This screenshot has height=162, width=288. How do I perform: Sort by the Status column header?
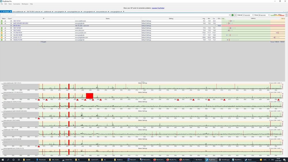click(x=3, y=18)
